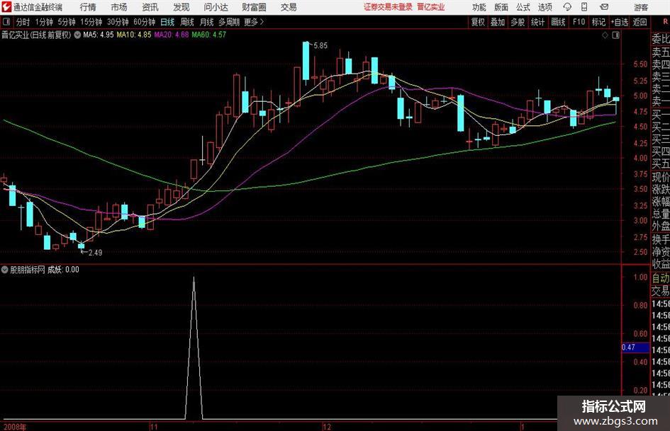Open the 问小达 menu
Screen dimensions: 670x431
point(216,7)
